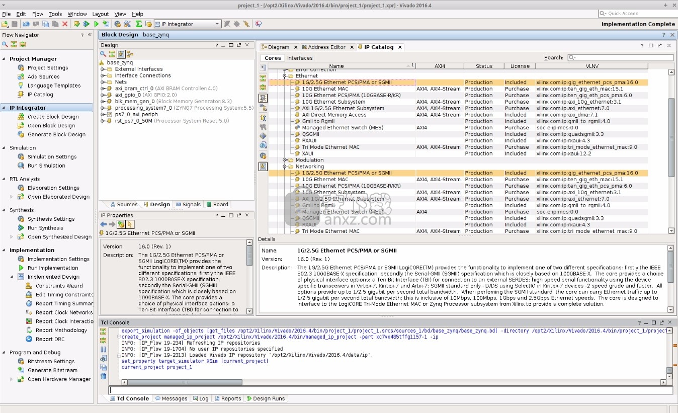Select the Interfaces tab in IP Catalog
The image size is (678, 413).
point(300,58)
